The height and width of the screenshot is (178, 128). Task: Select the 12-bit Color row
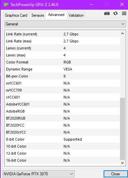62,153
